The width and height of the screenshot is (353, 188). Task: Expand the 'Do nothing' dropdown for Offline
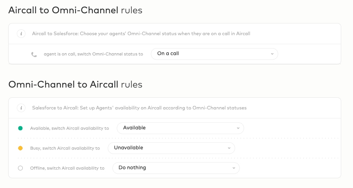(176, 168)
